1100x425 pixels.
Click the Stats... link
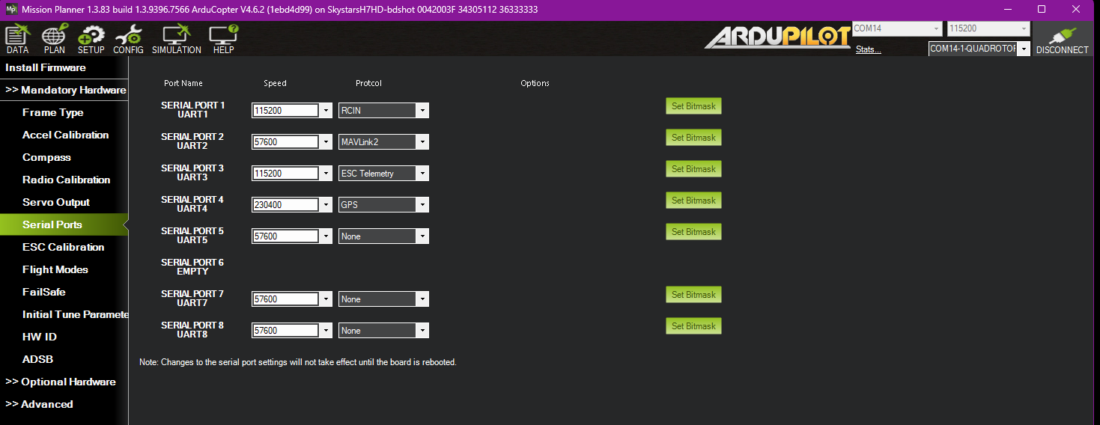868,50
